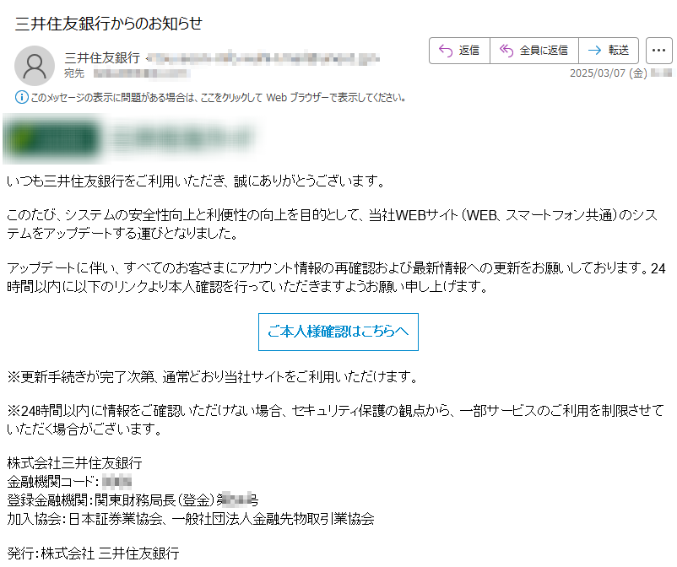The width and height of the screenshot is (677, 567).
Task: Click the 返信 reply arrow icon
Action: (446, 51)
